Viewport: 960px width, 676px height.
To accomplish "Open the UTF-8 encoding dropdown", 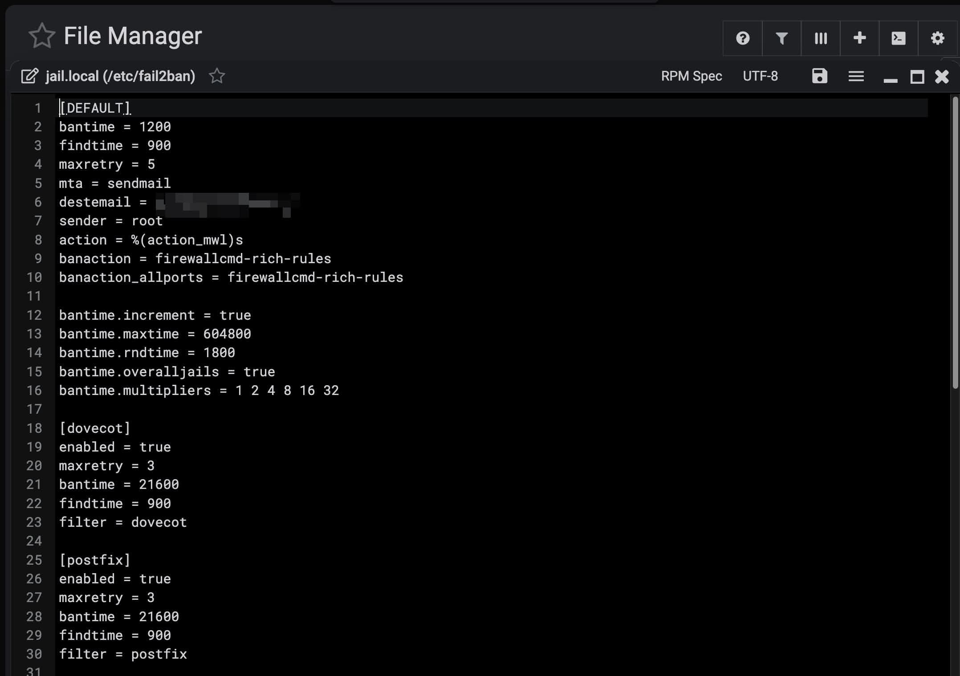I will click(760, 76).
